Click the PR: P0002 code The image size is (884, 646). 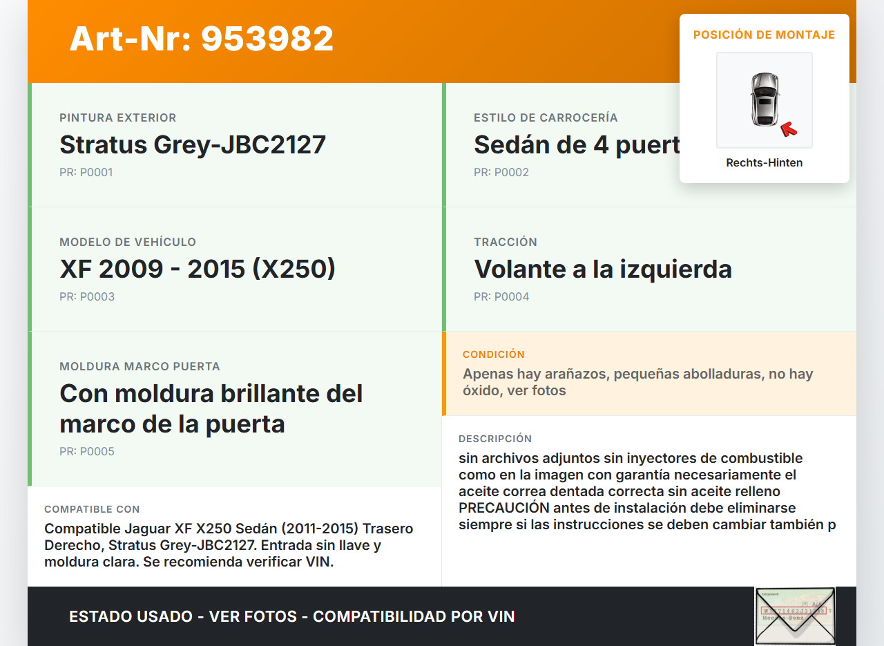point(501,173)
